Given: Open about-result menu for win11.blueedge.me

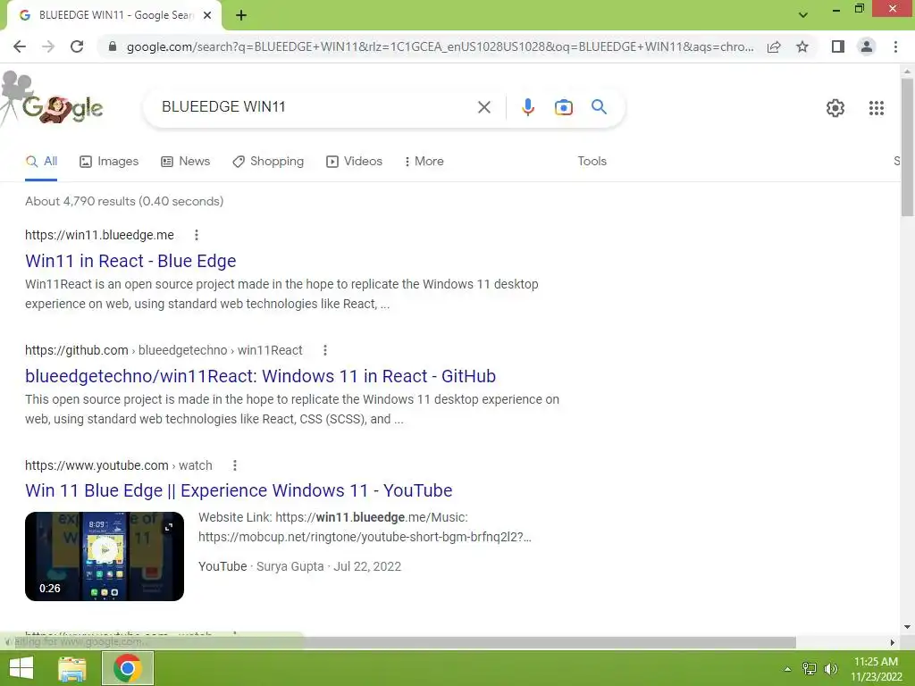Looking at the screenshot, I should (x=197, y=235).
